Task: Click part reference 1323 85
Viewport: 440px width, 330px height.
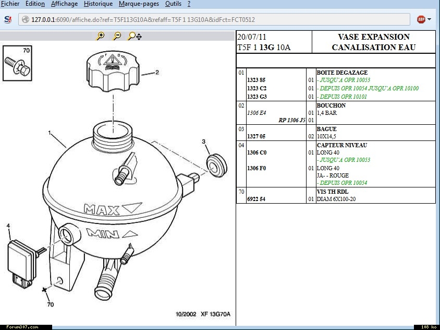Action: [x=256, y=80]
